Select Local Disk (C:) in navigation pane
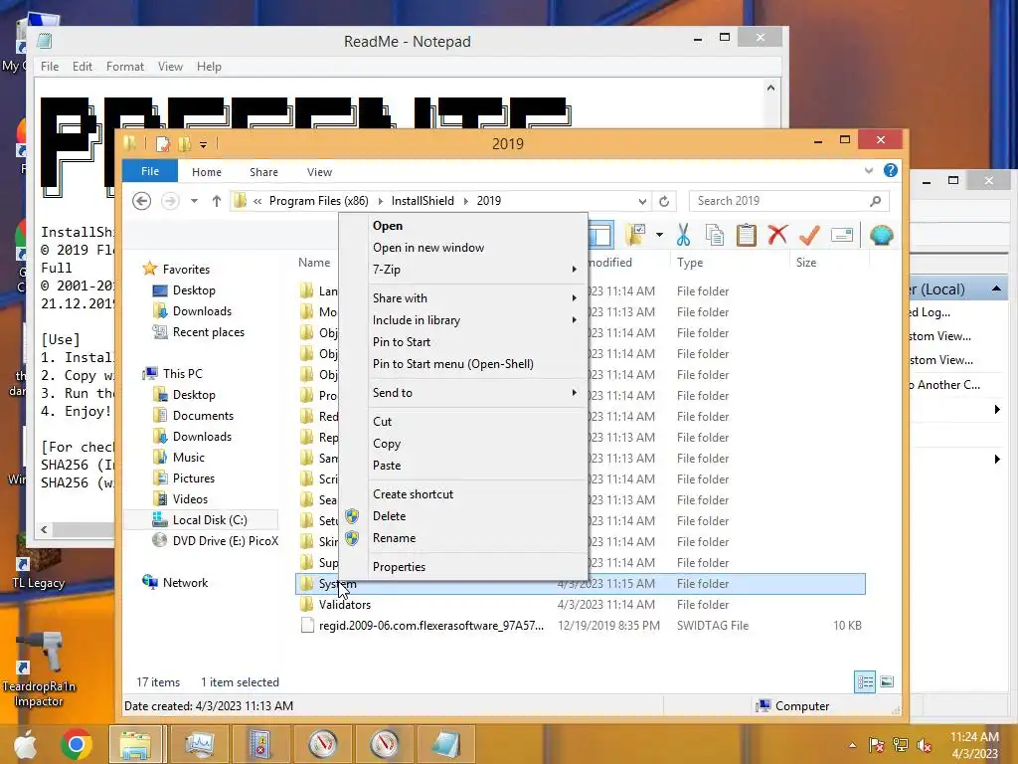This screenshot has width=1018, height=764. click(199, 519)
